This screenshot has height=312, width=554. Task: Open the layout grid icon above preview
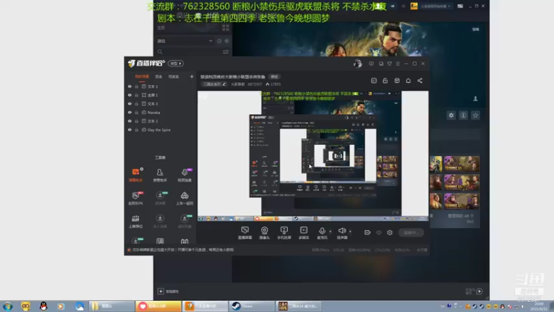pos(397,80)
